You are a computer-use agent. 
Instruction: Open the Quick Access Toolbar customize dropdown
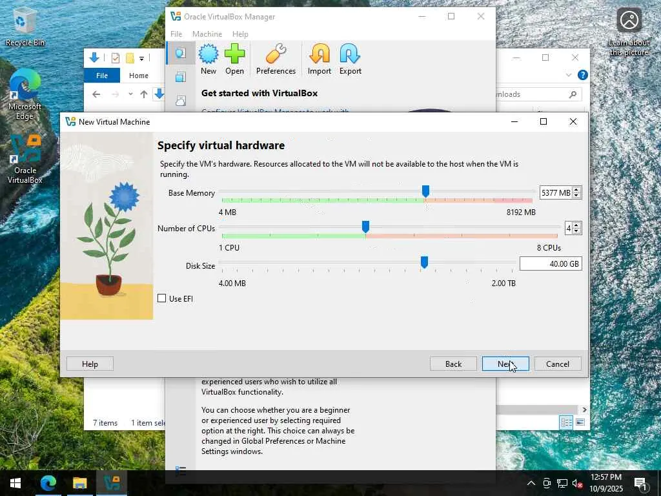coord(141,58)
